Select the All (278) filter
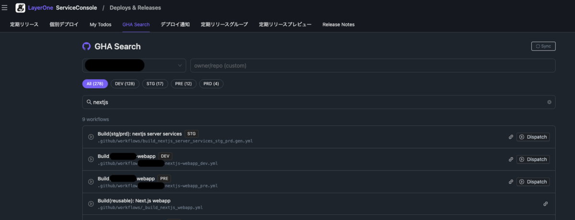This screenshot has height=220, width=575. pyautogui.click(x=95, y=84)
